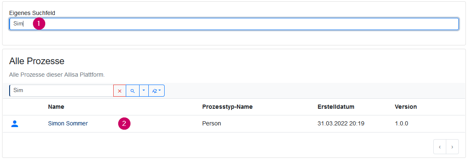Sort by the Name column header

tap(56, 107)
